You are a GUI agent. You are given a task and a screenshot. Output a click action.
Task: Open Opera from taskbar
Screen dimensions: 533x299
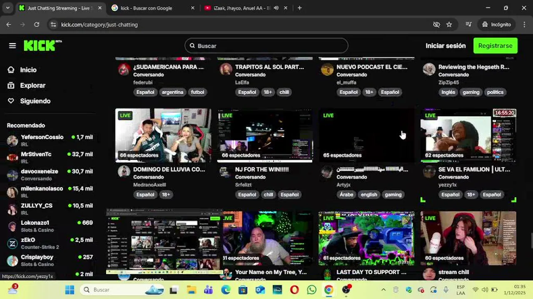coord(294,290)
